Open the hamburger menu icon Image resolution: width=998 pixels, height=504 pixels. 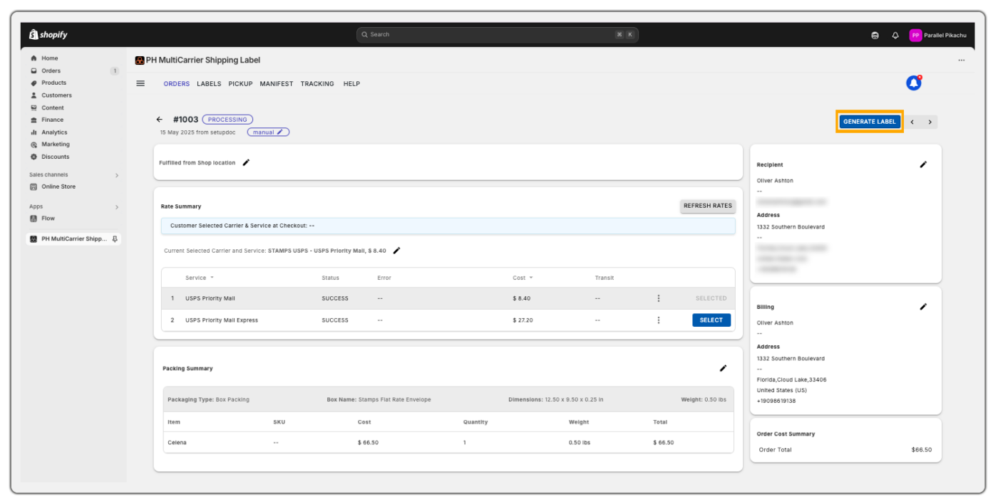pyautogui.click(x=140, y=83)
